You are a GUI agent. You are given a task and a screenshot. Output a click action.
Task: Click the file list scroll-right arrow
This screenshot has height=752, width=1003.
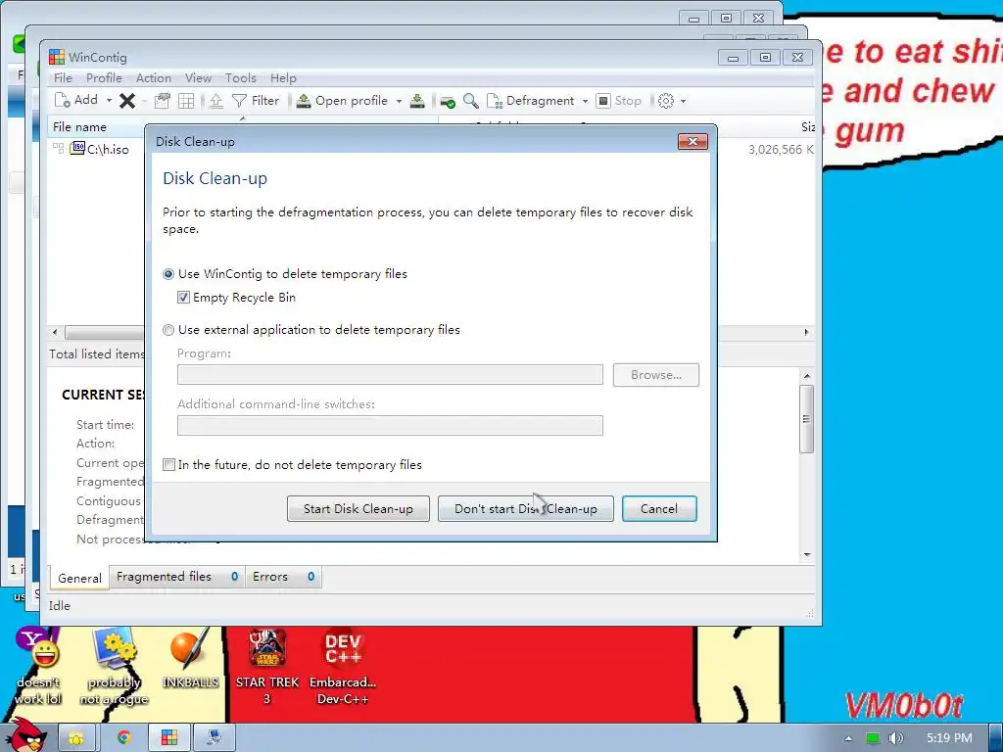click(x=806, y=333)
